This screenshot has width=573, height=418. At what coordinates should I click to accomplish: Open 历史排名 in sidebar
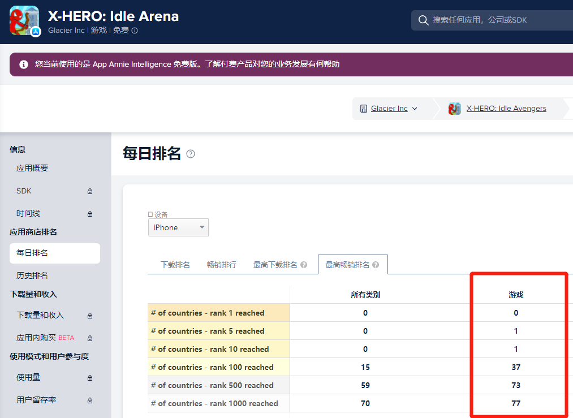pos(32,275)
